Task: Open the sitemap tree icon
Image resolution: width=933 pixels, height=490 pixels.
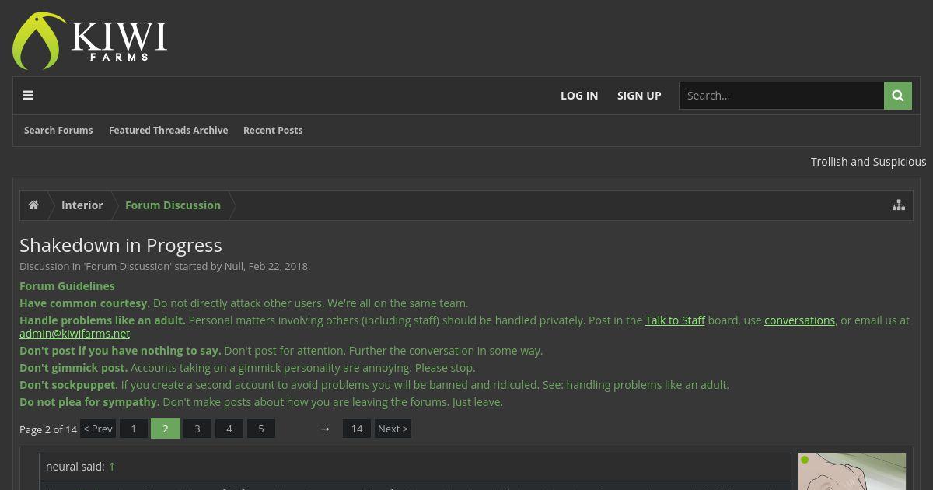Action: [899, 205]
